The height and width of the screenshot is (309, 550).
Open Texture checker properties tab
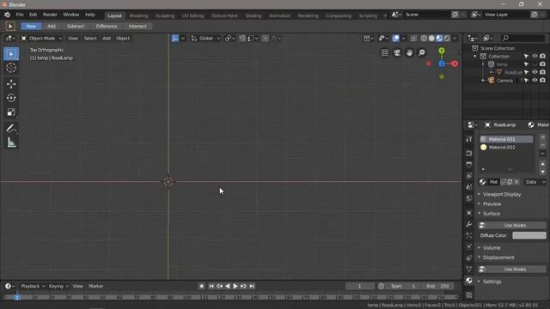(x=469, y=295)
